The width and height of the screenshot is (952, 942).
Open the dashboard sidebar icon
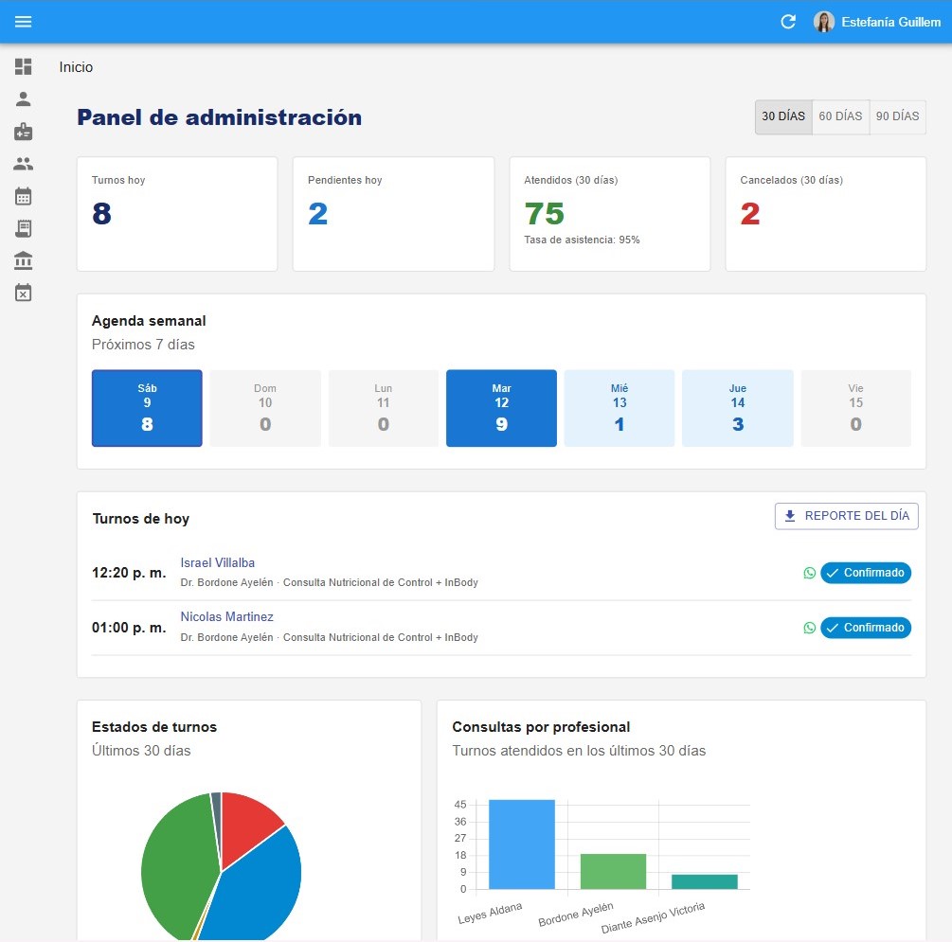(x=23, y=67)
